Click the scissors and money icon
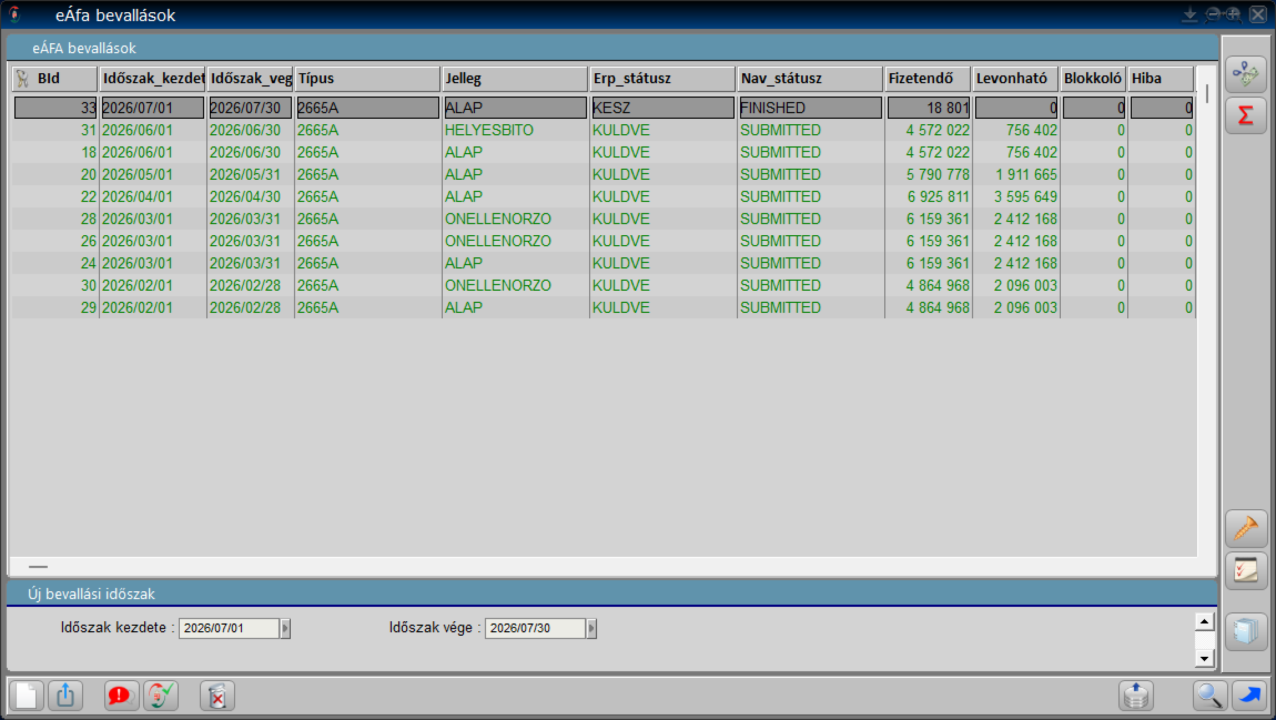Image resolution: width=1276 pixels, height=720 pixels. coord(1246,74)
